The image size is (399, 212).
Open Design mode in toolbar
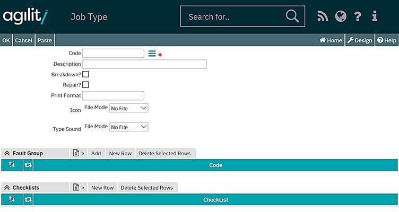[360, 40]
